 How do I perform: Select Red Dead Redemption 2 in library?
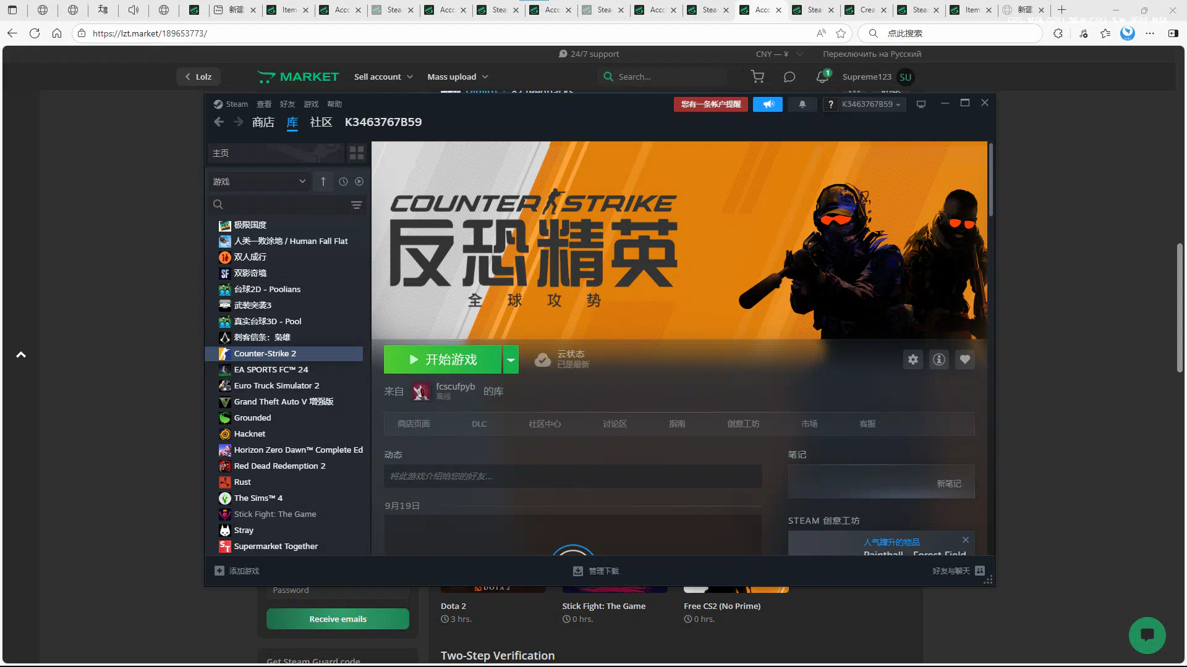(284, 466)
